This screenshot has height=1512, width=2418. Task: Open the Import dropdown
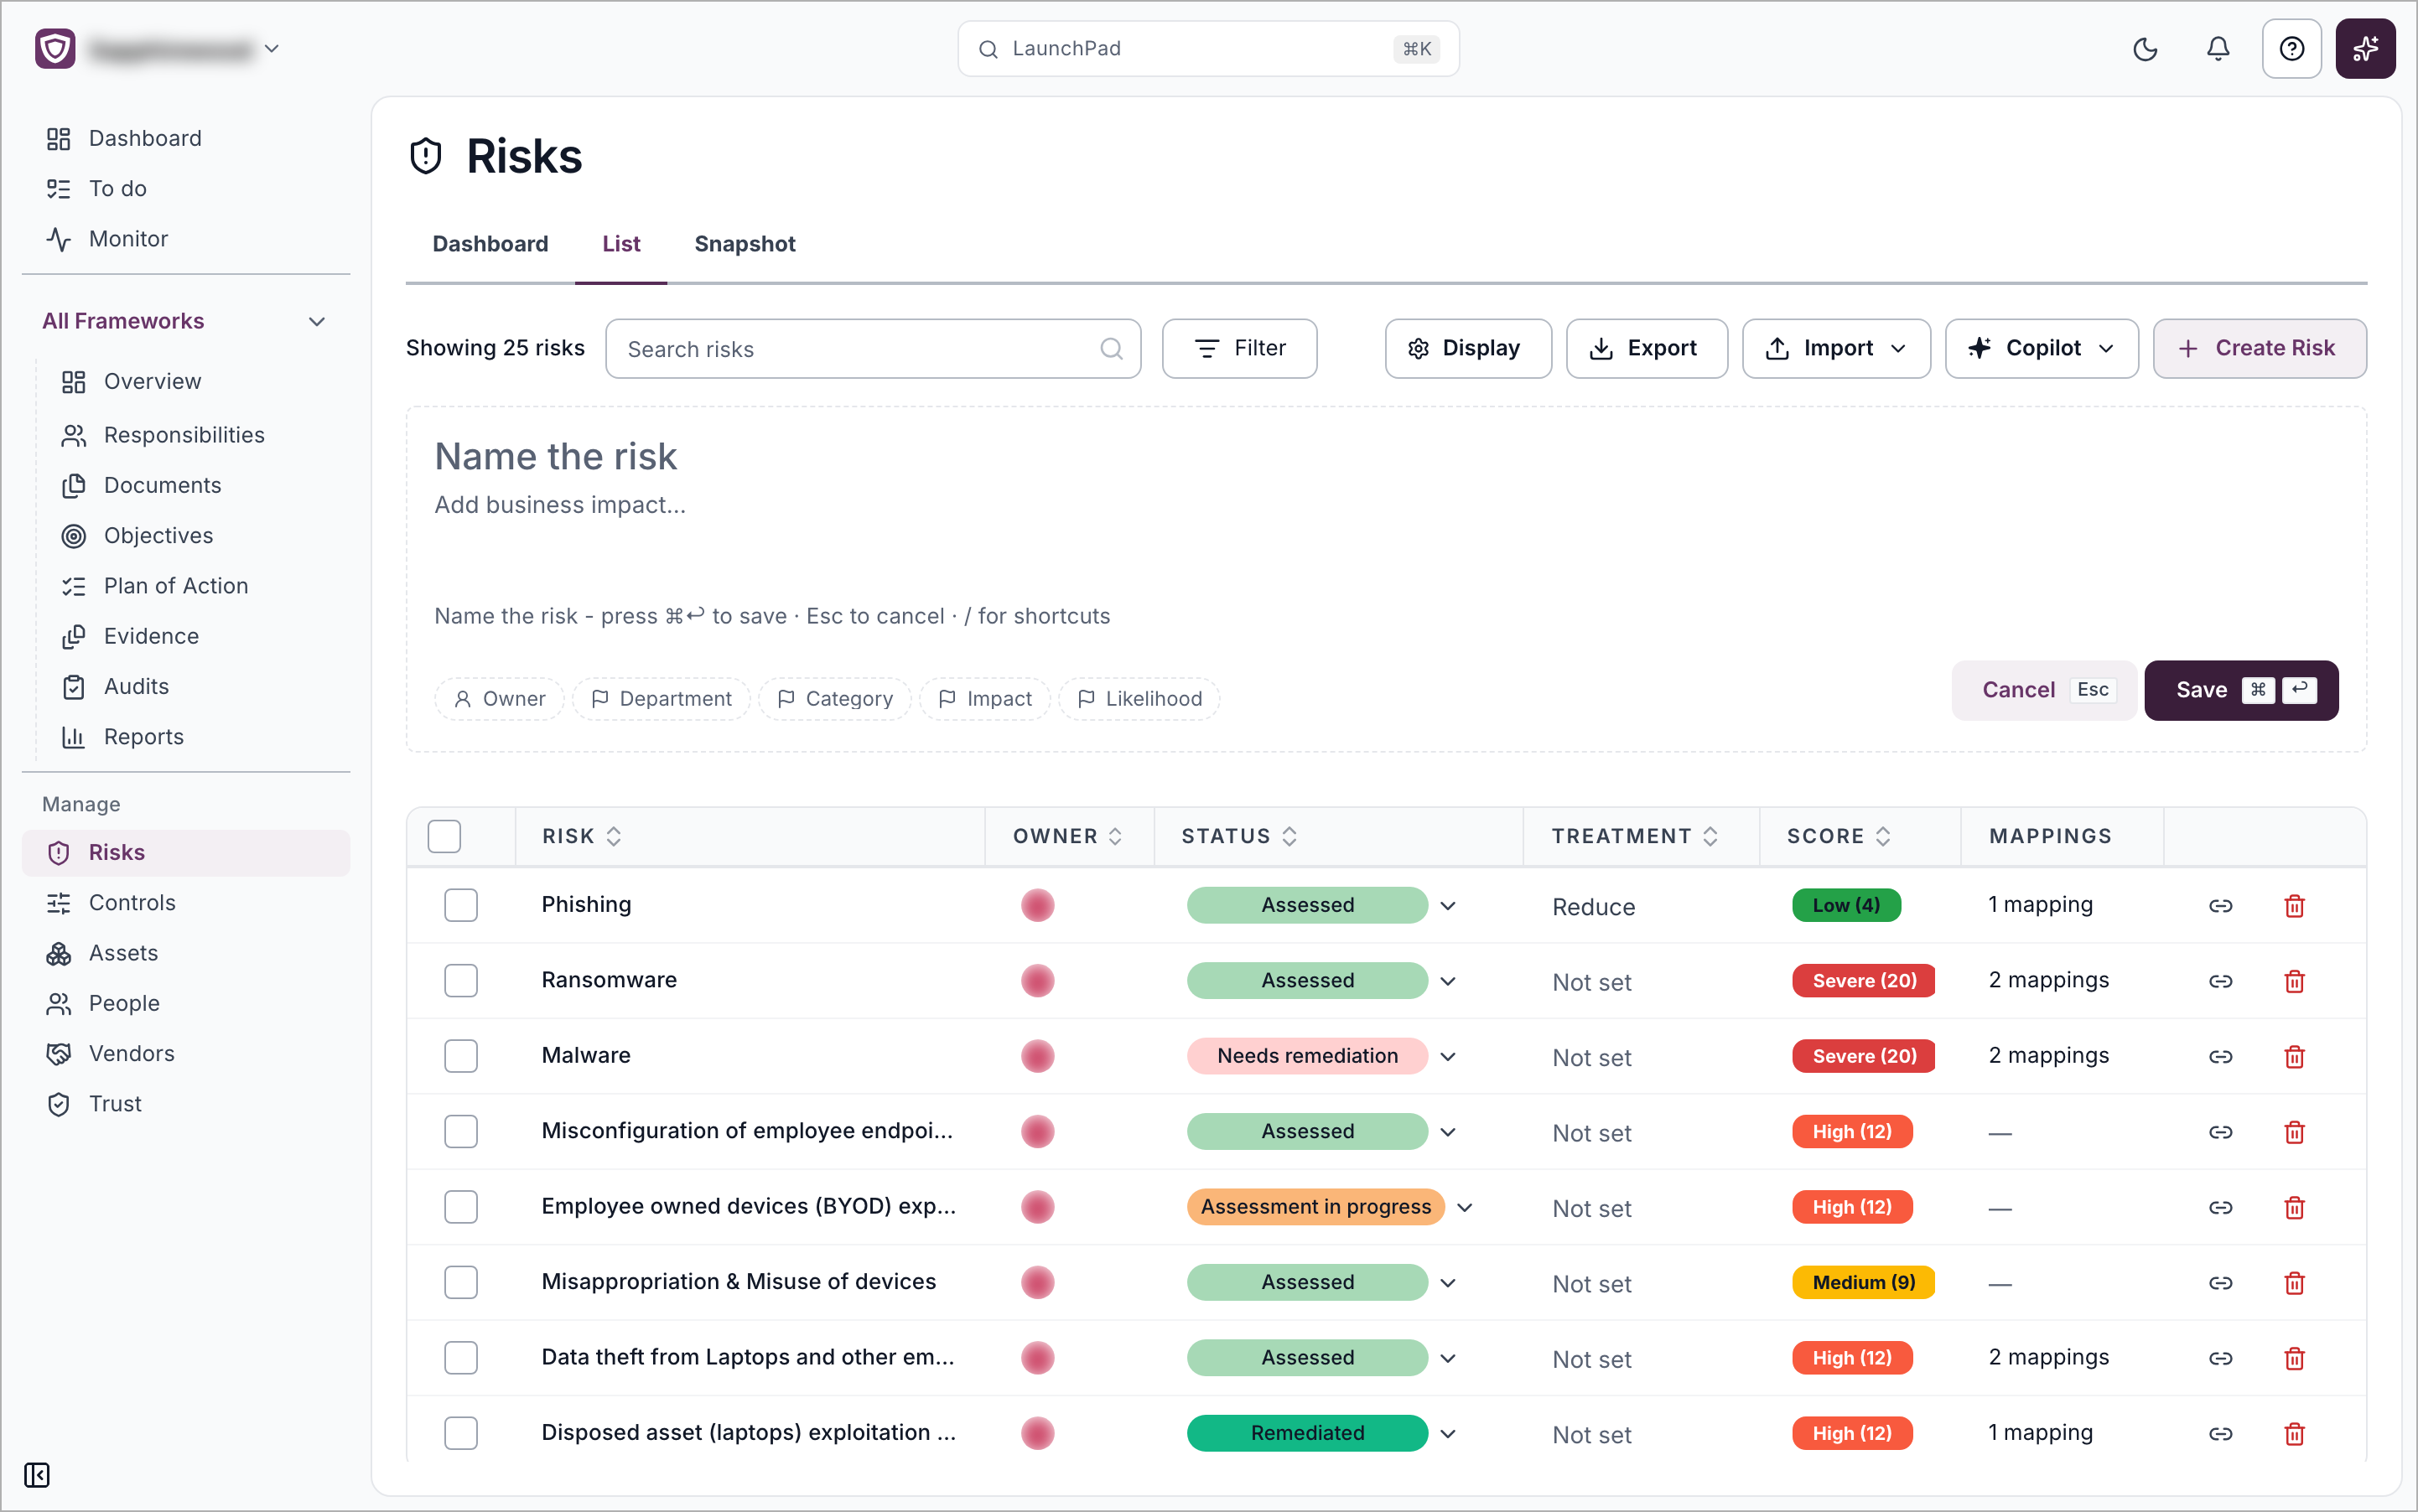point(1836,349)
